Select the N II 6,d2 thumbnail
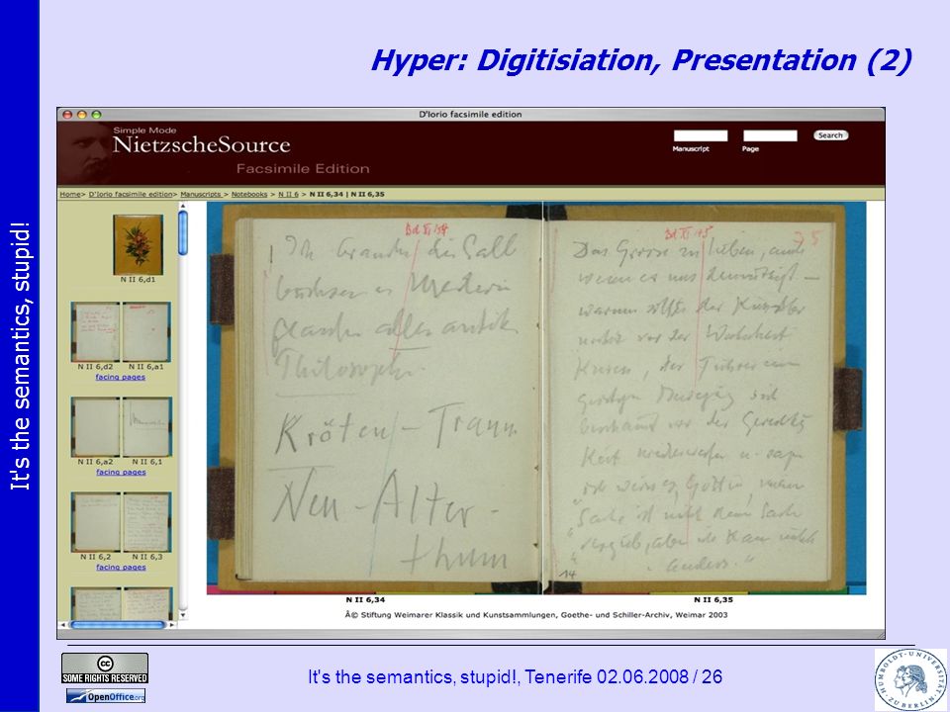Screen dimensions: 950x712 95,332
